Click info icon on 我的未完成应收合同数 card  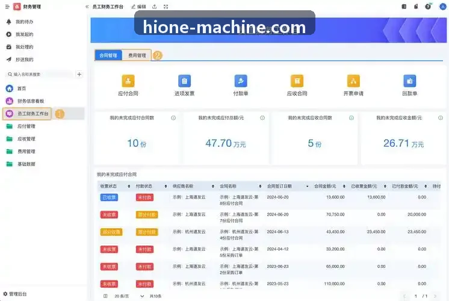[x=351, y=118]
